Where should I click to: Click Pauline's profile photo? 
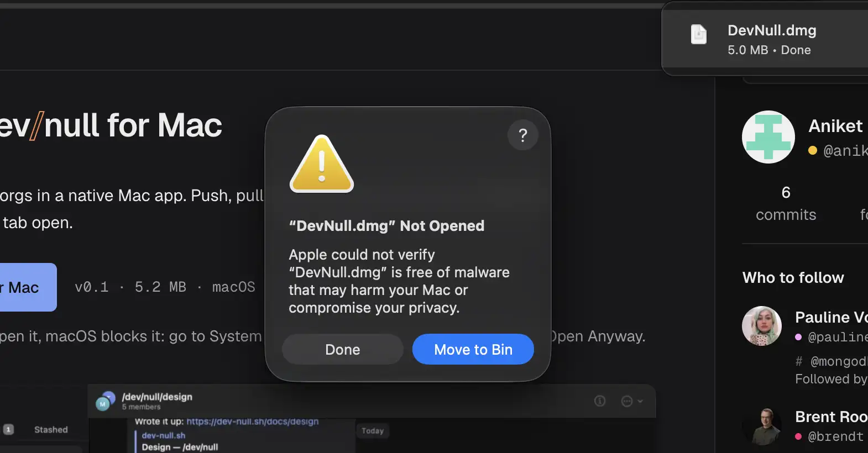tap(762, 326)
